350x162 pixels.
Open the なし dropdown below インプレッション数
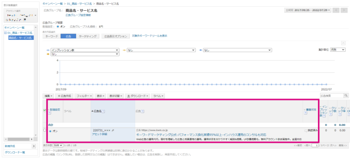coord(85,54)
